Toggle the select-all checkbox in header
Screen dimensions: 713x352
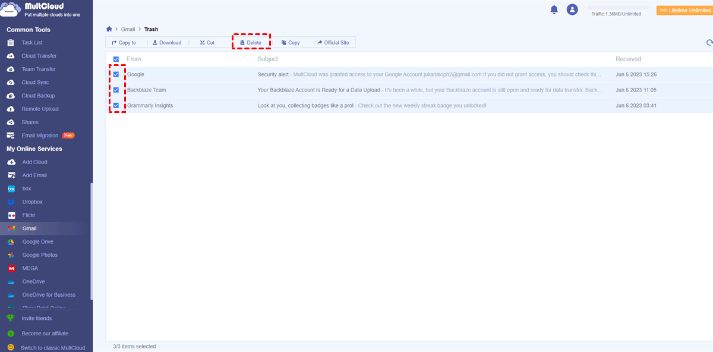(x=116, y=59)
